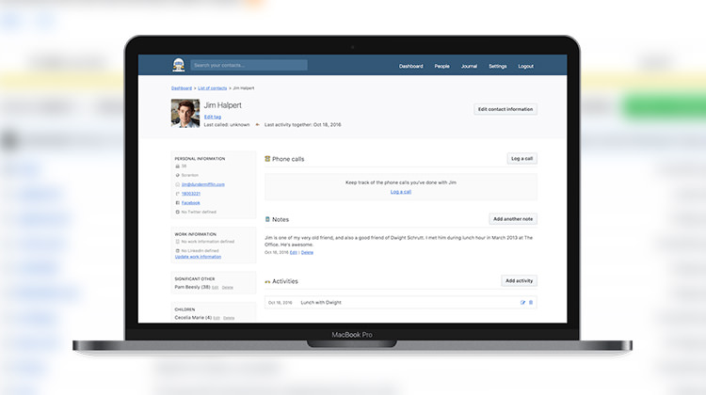This screenshot has width=706, height=395.
Task: Open the List of contacts breadcrumb link
Action: click(x=214, y=87)
